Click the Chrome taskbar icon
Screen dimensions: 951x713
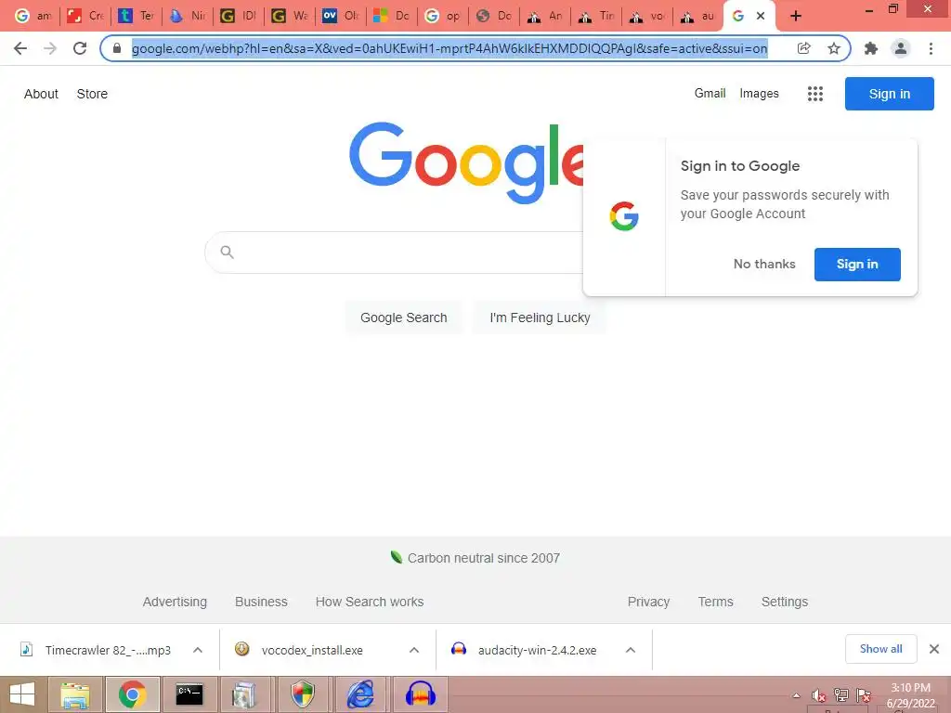132,694
